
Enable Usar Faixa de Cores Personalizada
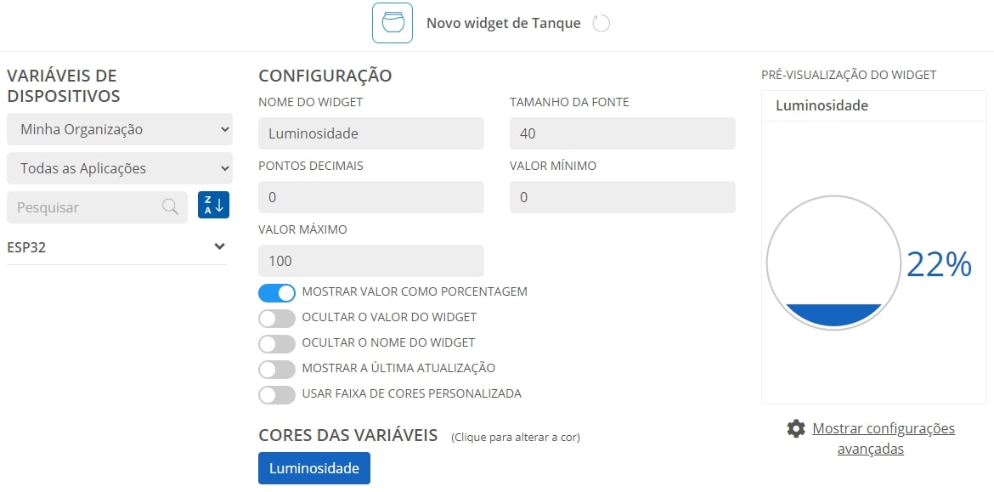click(x=277, y=393)
